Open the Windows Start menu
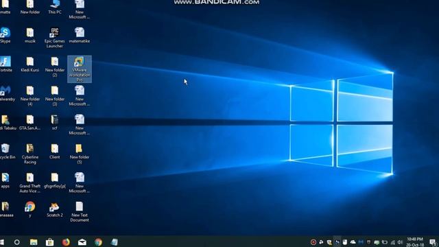Screen dimensions: 439x247 coord(1,242)
